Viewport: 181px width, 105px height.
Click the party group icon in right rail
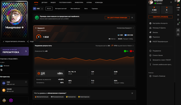pyautogui.click(x=178, y=30)
